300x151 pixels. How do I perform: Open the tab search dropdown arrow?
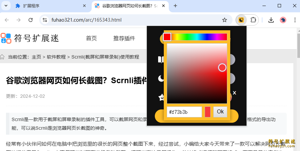(x=6, y=6)
